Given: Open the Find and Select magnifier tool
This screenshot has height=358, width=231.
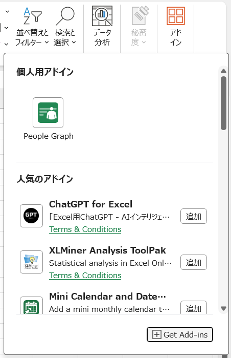Looking at the screenshot, I should tap(65, 26).
